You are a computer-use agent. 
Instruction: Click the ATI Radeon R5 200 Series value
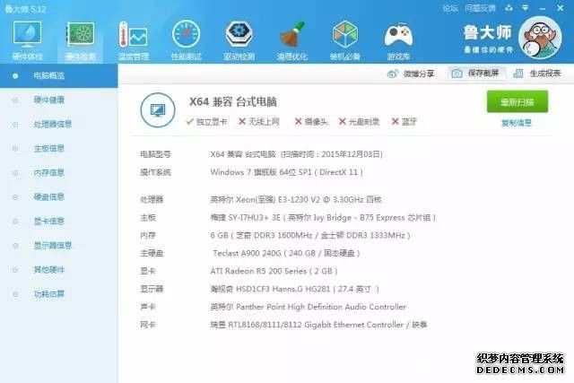pyautogui.click(x=274, y=271)
